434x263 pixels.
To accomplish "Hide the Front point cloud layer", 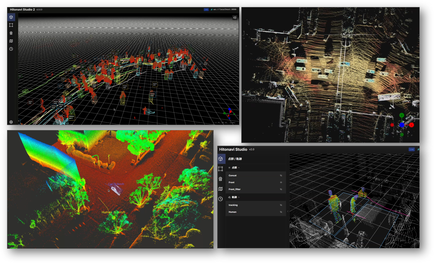I will pos(281,182).
